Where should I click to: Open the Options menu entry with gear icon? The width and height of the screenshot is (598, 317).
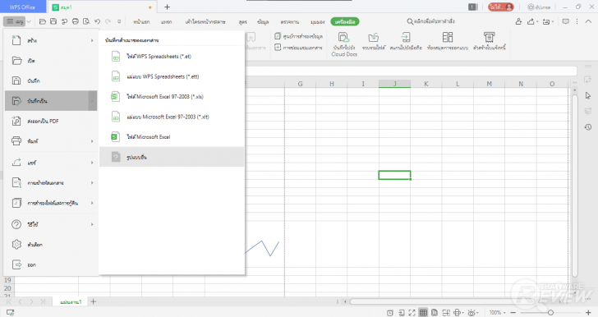click(x=51, y=245)
